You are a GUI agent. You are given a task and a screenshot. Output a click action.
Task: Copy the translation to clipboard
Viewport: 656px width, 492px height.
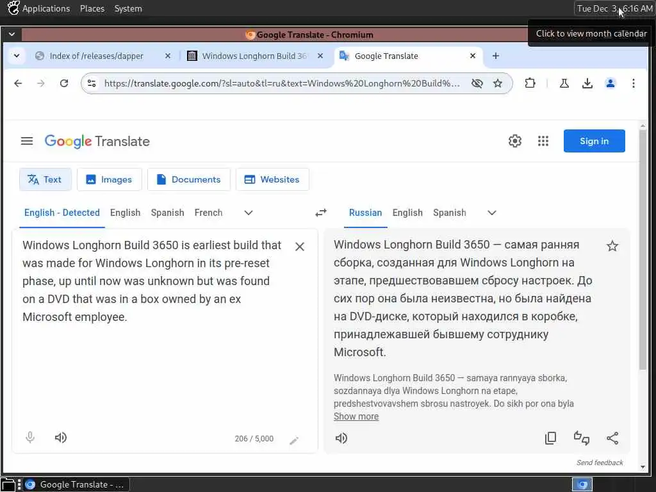click(x=550, y=438)
